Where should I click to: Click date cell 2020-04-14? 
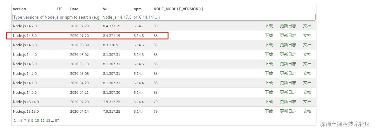(x=79, y=112)
